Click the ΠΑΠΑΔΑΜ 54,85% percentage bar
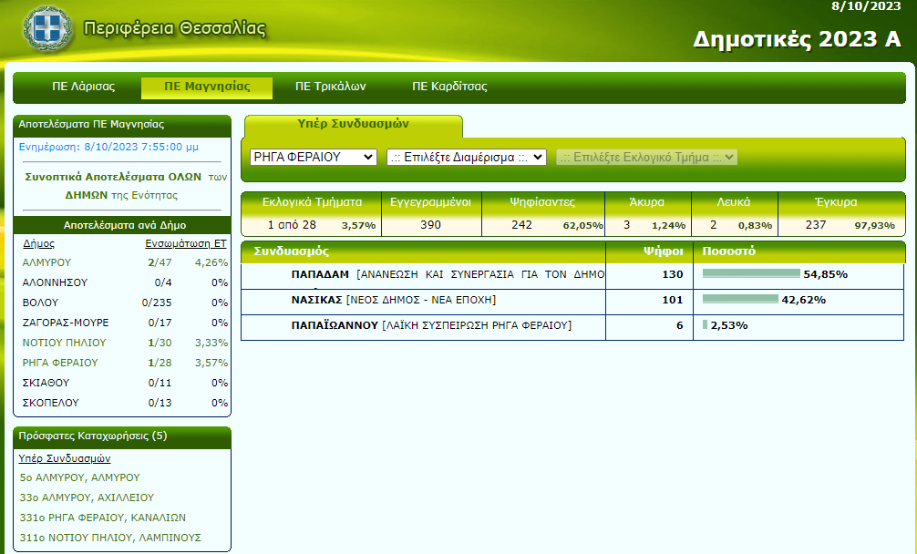 coord(750,274)
